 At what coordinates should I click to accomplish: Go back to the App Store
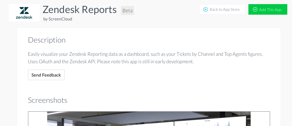222,9
